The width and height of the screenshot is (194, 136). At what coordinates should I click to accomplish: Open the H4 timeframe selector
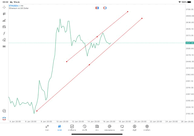click(4, 47)
